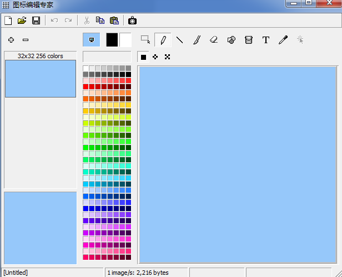
Task: Save the icon using the floppy disk
Action: click(x=36, y=20)
